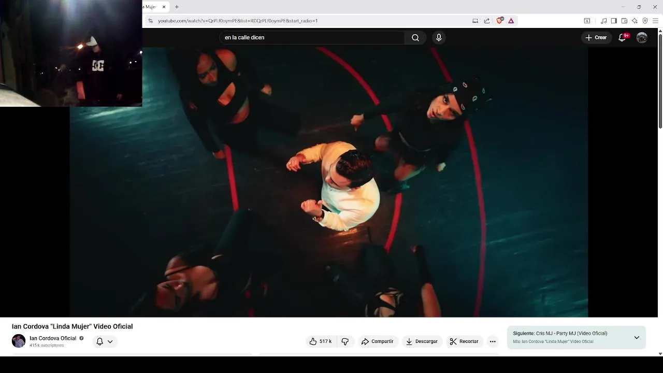The image size is (663, 373).
Task: Click install app icon in address bar
Action: (475, 21)
